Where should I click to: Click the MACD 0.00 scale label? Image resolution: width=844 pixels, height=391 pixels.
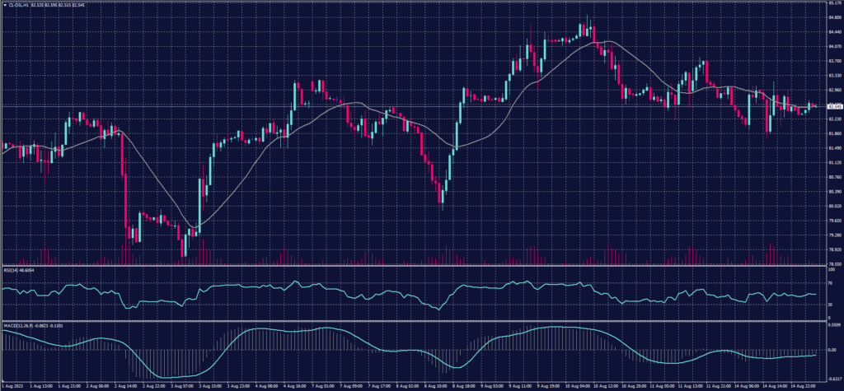(x=829, y=350)
